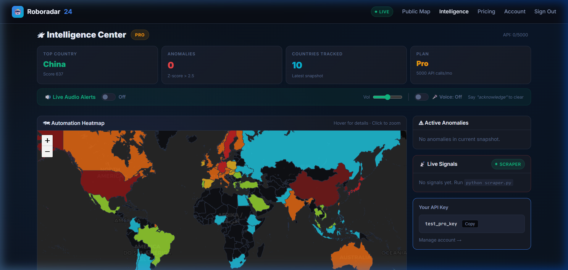568x270 pixels.
Task: Adjust the Vol volume slider
Action: coord(388,97)
